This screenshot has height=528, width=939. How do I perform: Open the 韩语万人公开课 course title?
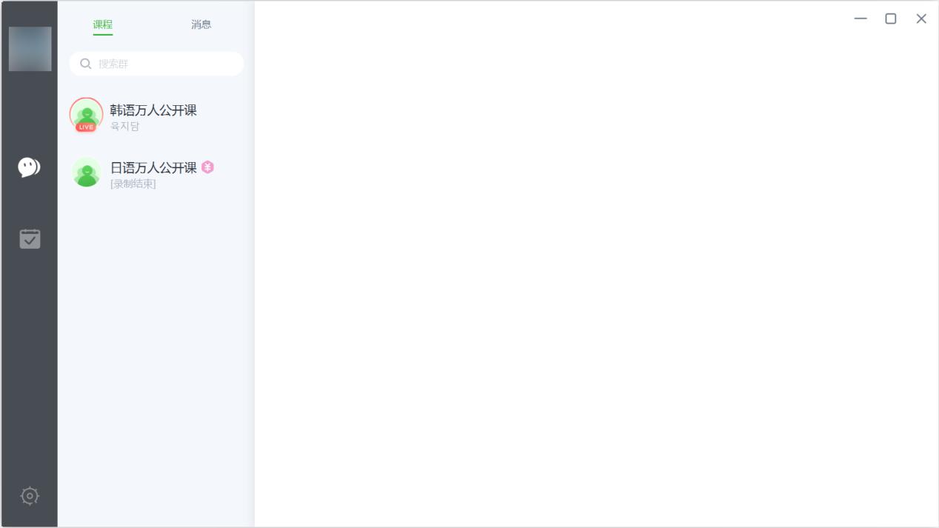(x=153, y=110)
